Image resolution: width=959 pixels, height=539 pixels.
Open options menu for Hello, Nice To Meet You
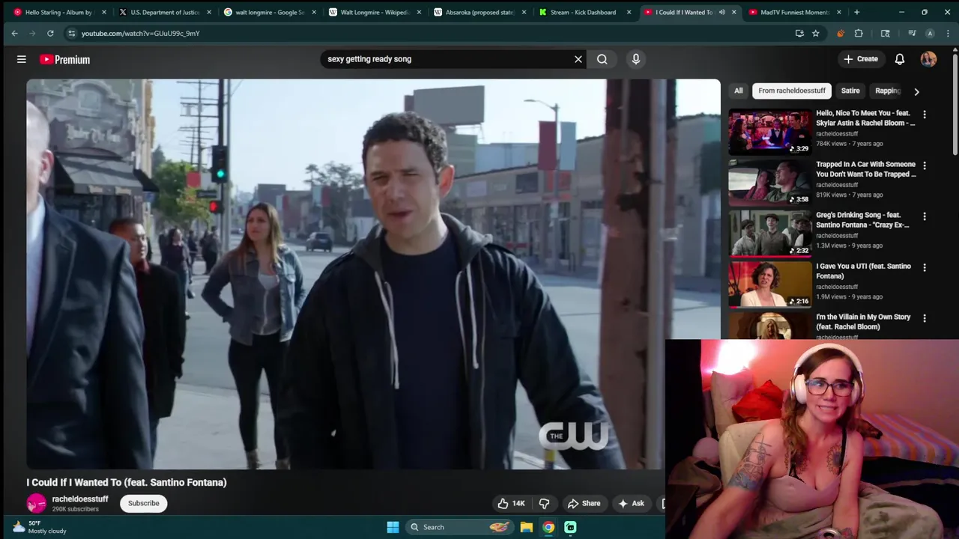pyautogui.click(x=925, y=115)
